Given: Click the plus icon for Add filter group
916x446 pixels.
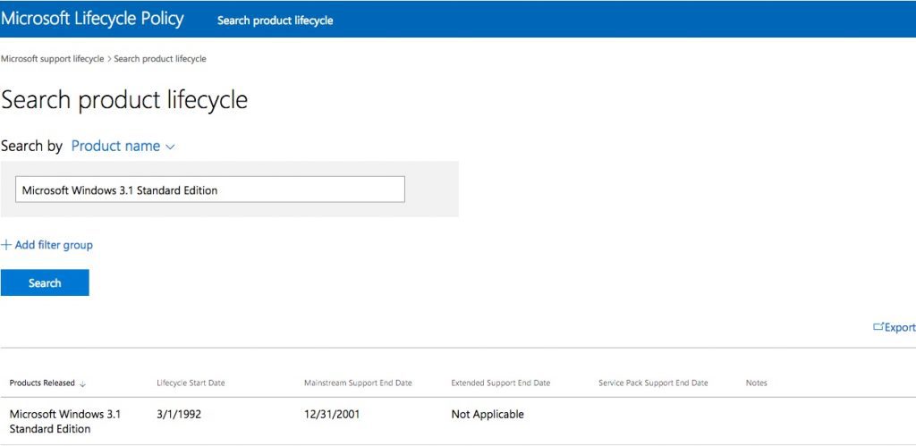Looking at the screenshot, I should [x=6, y=245].
